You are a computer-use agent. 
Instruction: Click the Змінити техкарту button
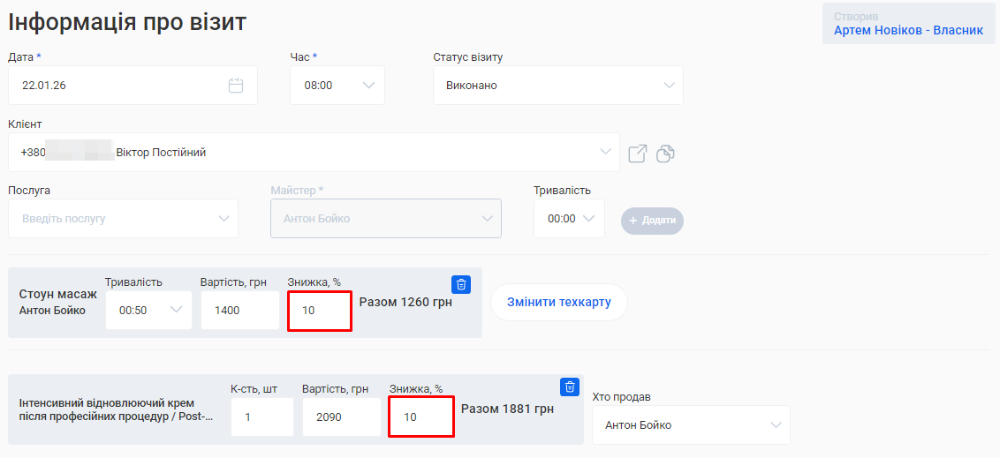(x=558, y=302)
